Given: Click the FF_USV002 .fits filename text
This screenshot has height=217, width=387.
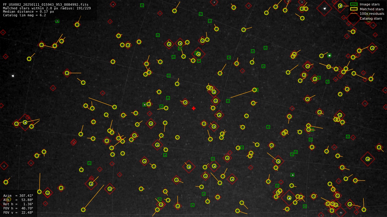Looking at the screenshot, I should coord(46,5).
